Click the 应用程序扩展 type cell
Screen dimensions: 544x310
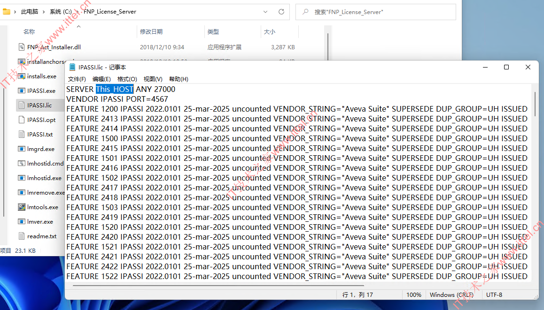[x=224, y=47]
